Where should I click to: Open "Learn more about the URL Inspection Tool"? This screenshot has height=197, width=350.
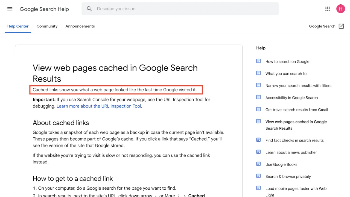pyautogui.click(x=99, y=106)
